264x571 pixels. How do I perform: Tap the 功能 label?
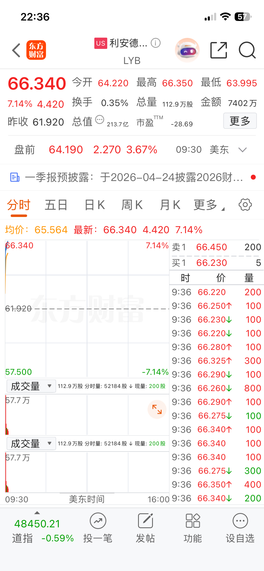click(193, 538)
